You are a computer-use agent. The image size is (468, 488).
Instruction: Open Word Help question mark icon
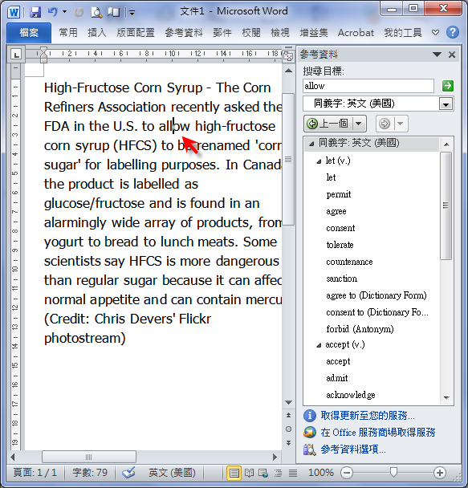(453, 32)
